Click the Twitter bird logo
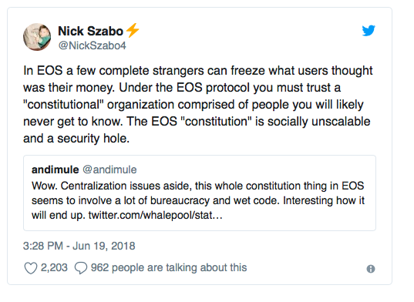The image size is (414, 302). [369, 31]
